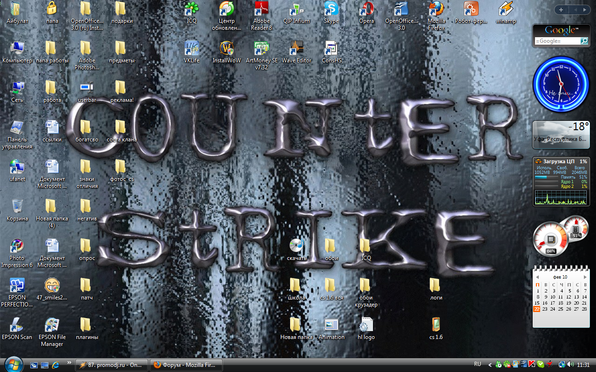Launch OpenOffice 3.0 shortcut icon
Viewport: 596px width, 372px height.
click(x=401, y=8)
